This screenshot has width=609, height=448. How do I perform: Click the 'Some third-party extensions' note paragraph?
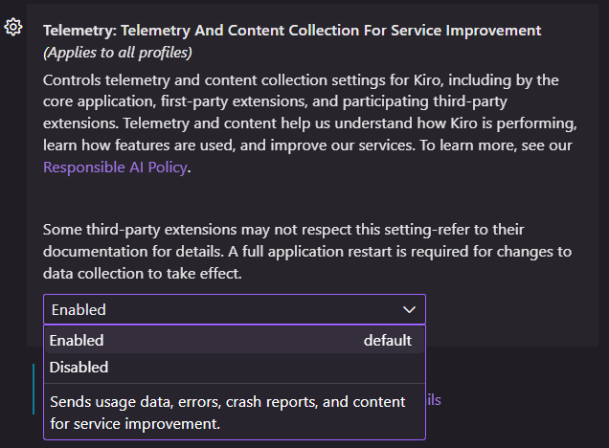(x=307, y=252)
